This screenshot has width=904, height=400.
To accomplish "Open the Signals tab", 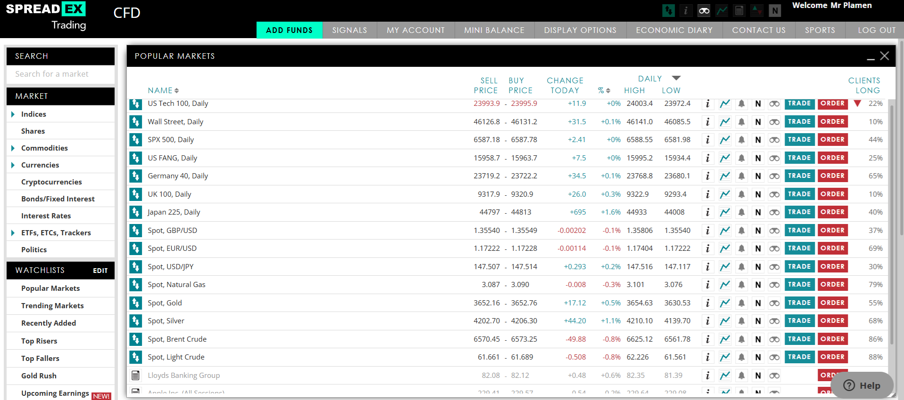I will [349, 30].
